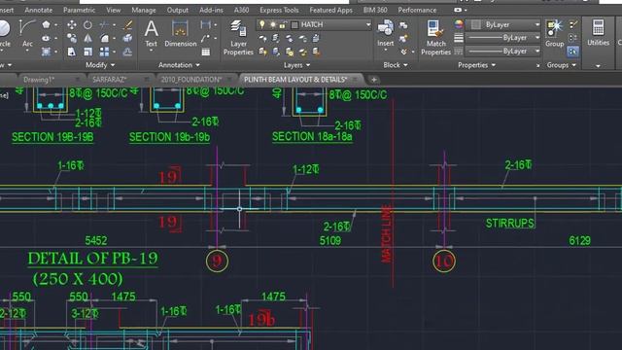The image size is (622, 350).
Task: Open the Parametric ribbon tab
Action: pyautogui.click(x=79, y=10)
